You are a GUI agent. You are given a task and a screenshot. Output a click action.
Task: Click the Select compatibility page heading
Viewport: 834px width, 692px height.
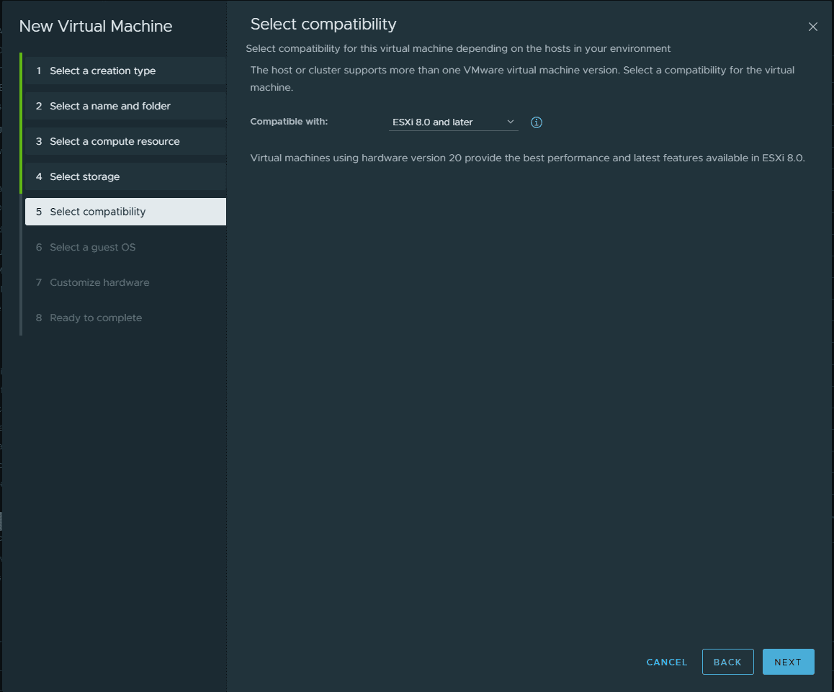pyautogui.click(x=323, y=24)
